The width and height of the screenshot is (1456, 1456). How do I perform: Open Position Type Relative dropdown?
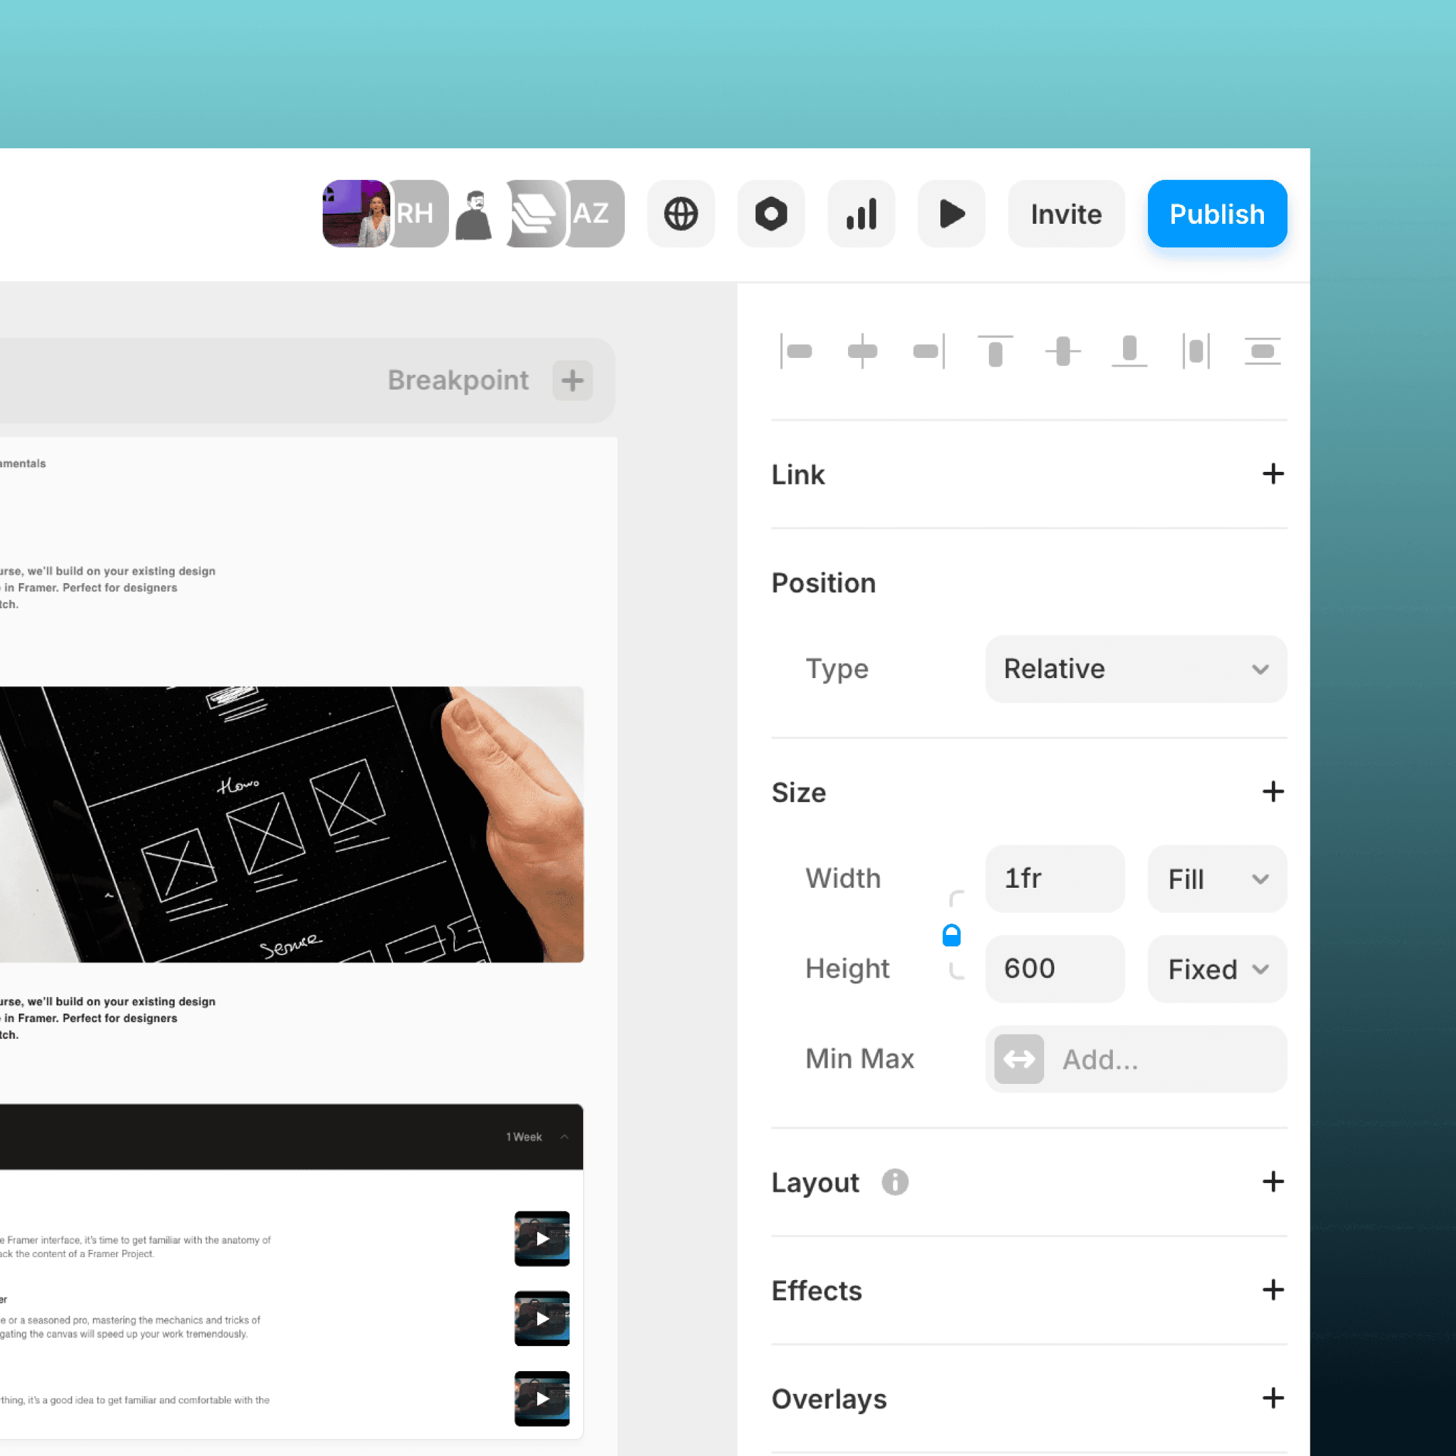point(1136,669)
